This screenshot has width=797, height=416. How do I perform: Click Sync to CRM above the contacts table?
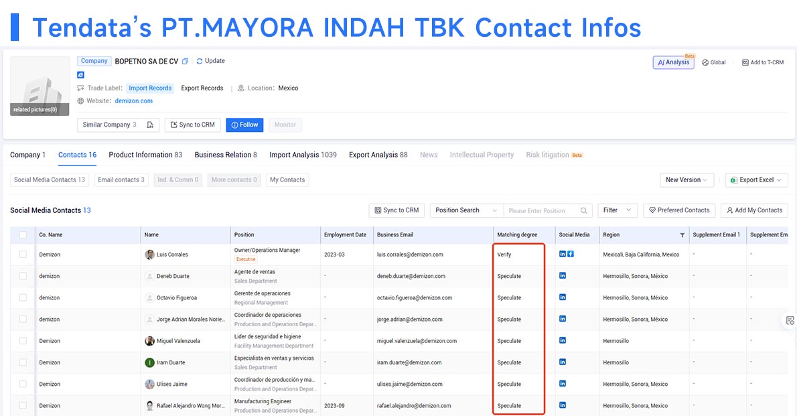pos(396,210)
